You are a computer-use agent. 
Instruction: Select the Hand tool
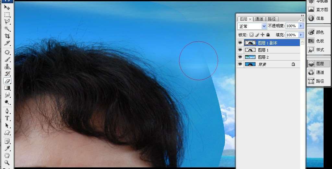[x=7, y=156]
